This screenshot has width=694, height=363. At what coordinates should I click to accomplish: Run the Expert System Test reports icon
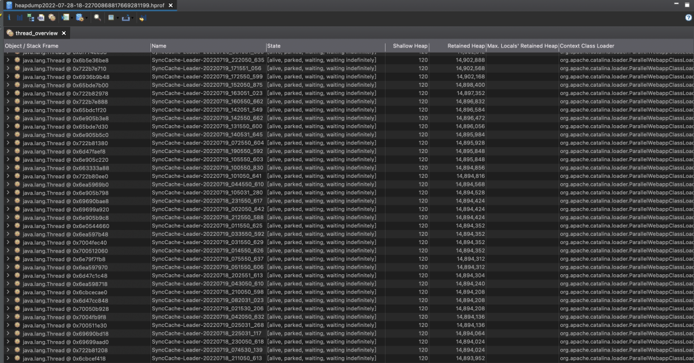66,18
